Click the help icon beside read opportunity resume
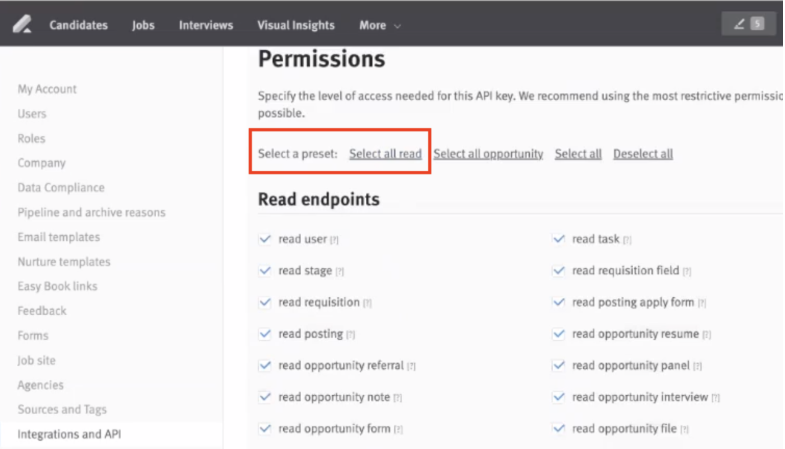Screen dimensions: 785x449 coord(707,335)
